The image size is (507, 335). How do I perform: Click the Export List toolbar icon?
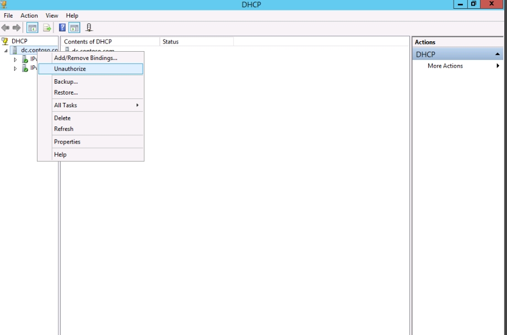click(x=47, y=28)
